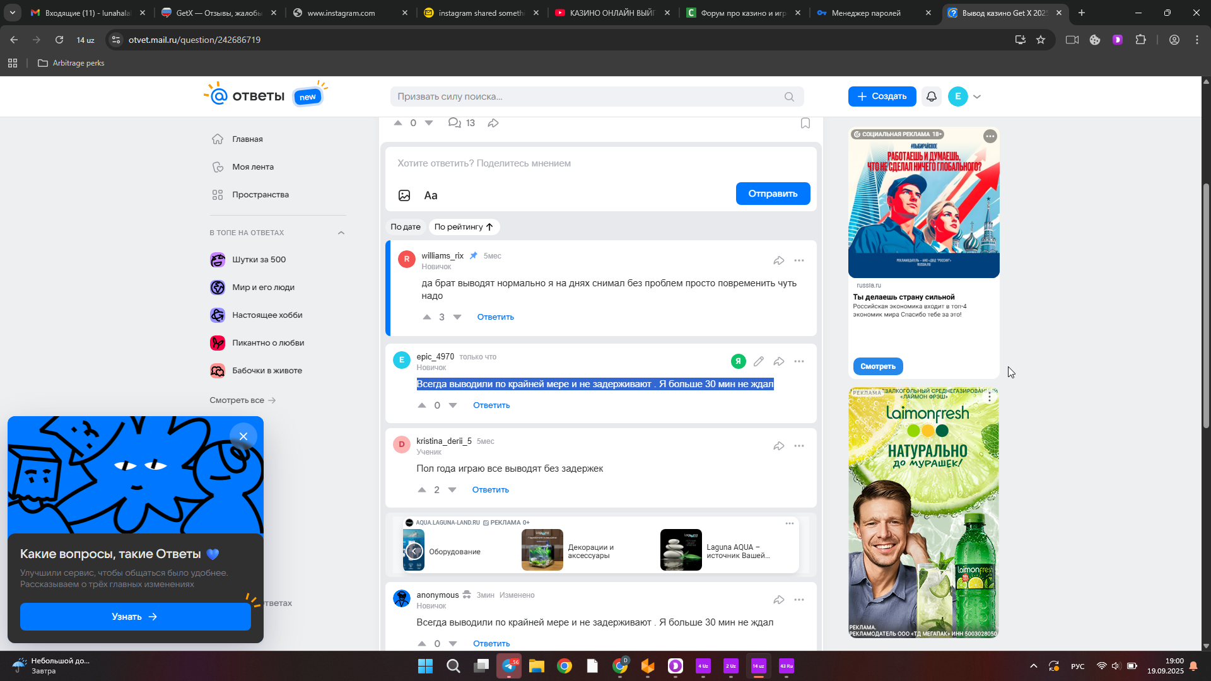
Task: Show hidden system tray icons
Action: [x=1033, y=666]
